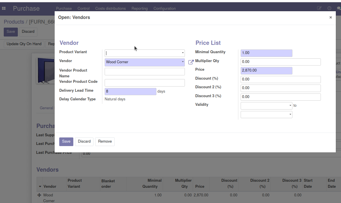
Task: Open the Configuration menu
Action: point(164,8)
